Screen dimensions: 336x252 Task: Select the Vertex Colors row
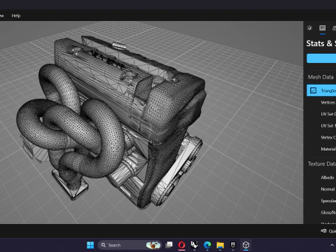point(321,137)
